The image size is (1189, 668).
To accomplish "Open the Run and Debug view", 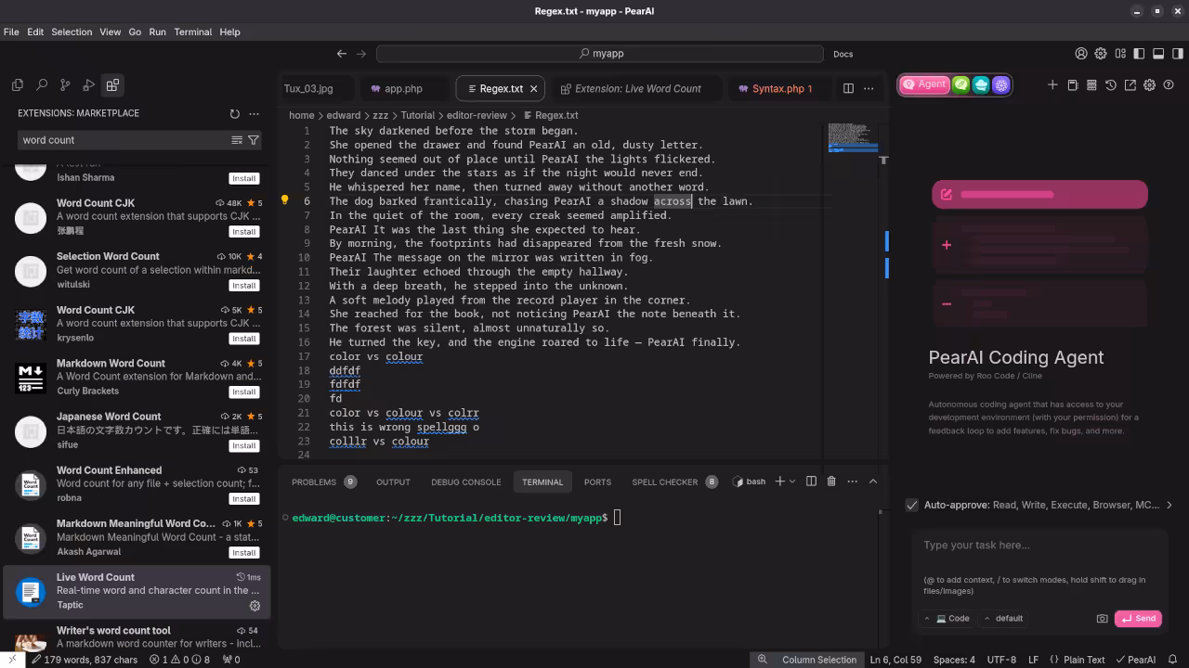I will click(x=89, y=85).
